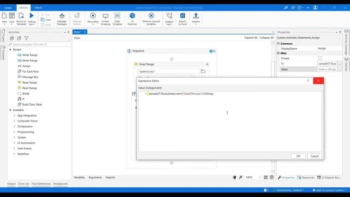Switch to the DEBUG tab
Image resolution: width=350 pixels, height=197 pixels.
click(38, 8)
